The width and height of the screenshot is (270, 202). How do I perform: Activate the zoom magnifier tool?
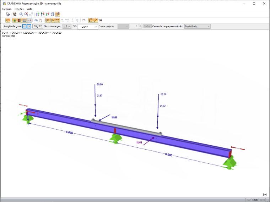pos(21,14)
